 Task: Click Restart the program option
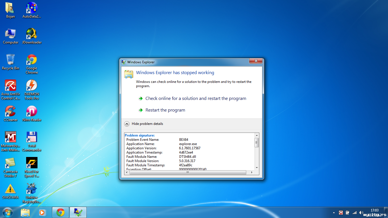[x=165, y=110]
